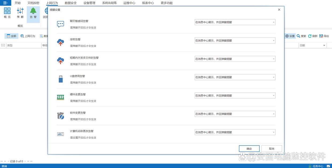
Task: Confirm with the 确定 button
Action: point(249,149)
